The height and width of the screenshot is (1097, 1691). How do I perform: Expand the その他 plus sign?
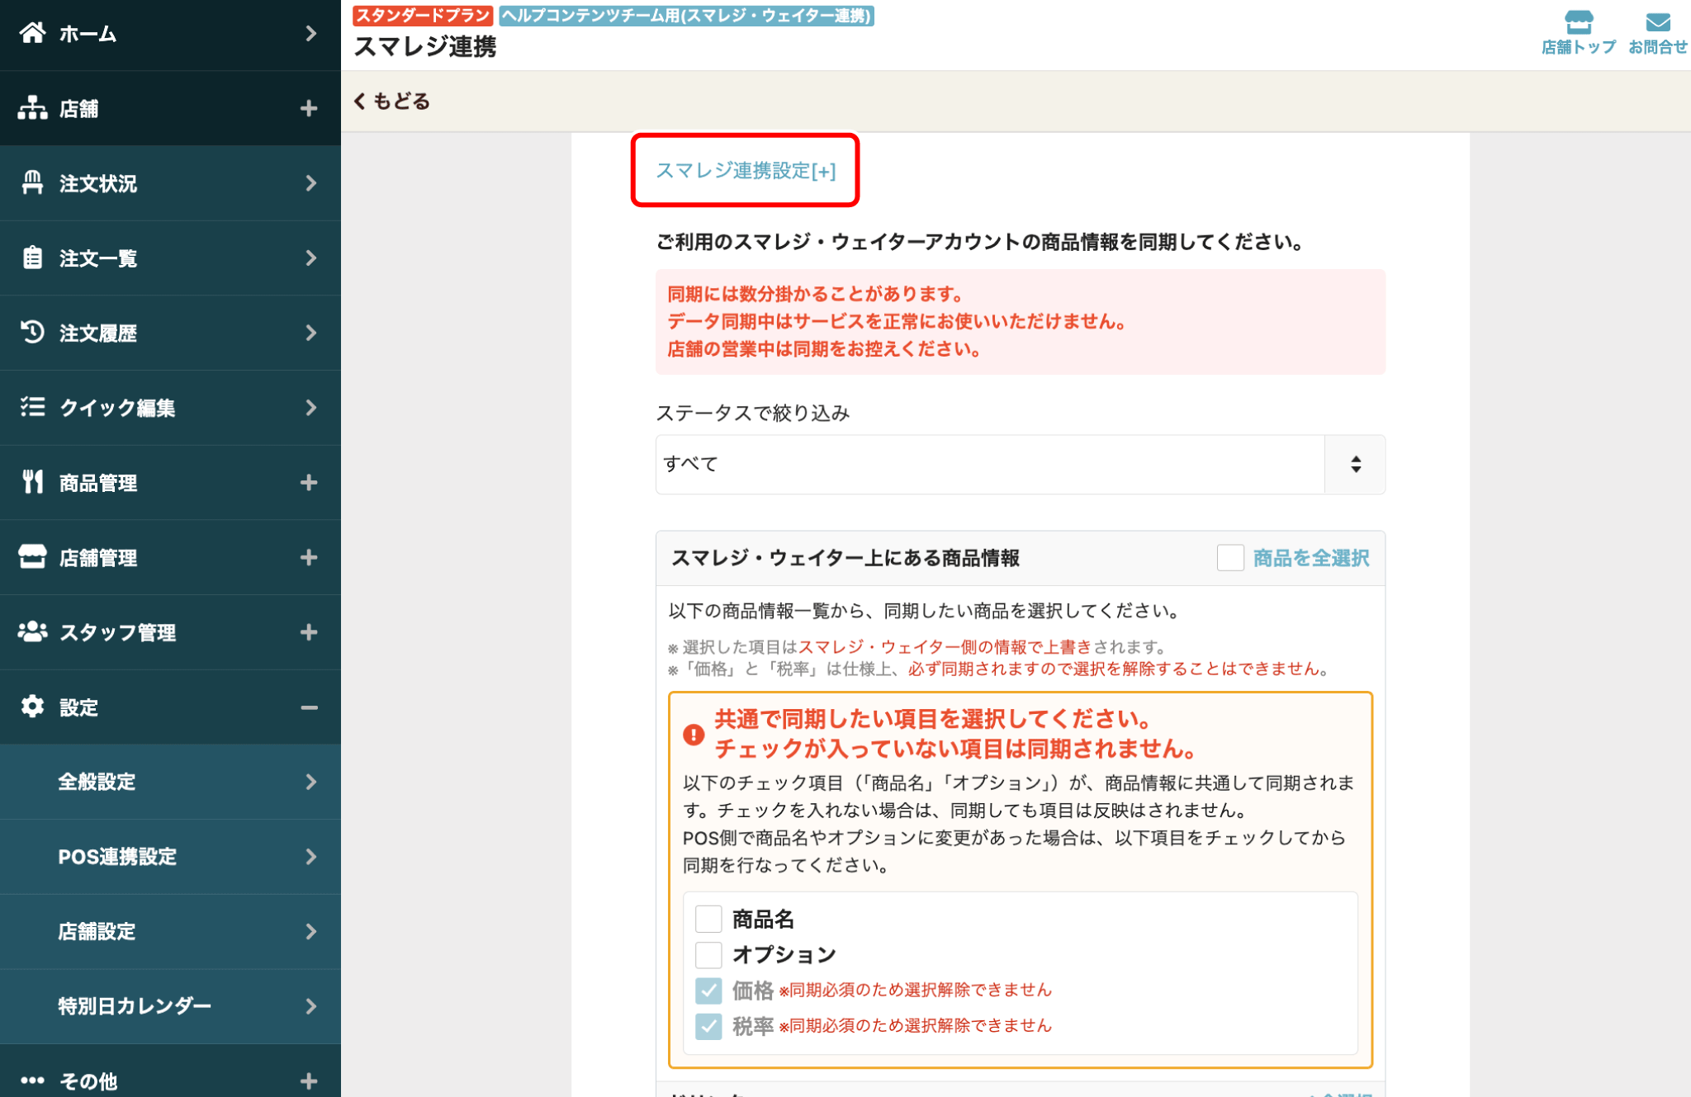click(x=309, y=1080)
